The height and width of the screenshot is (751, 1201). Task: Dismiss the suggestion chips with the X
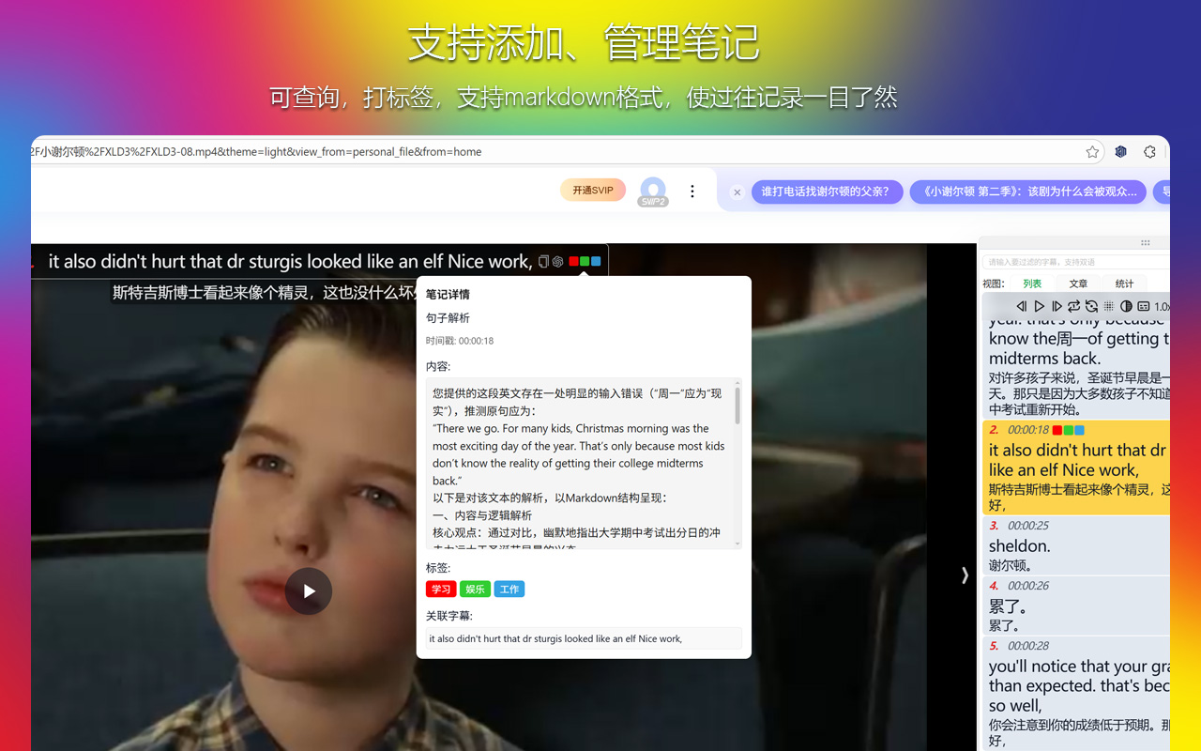[737, 192]
